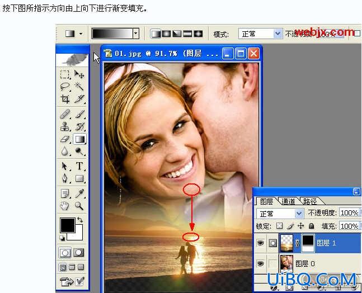Select the Crop tool
Screen dimensions: 362x293
pyautogui.click(x=65, y=99)
